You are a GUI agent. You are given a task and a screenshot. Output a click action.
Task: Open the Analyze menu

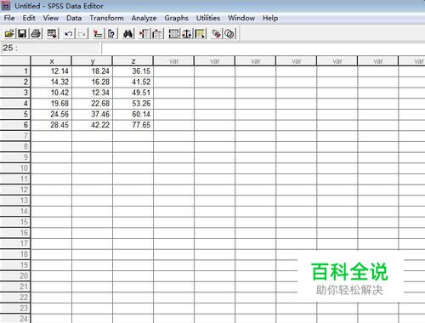tap(144, 18)
